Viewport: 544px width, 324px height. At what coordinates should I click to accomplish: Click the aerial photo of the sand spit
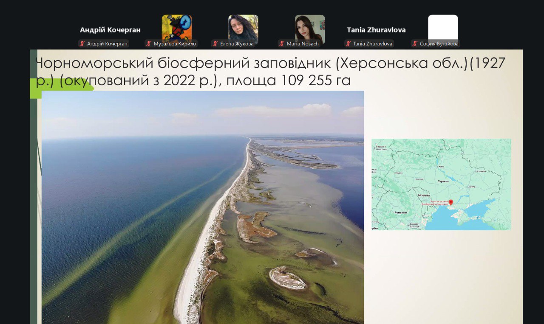tap(203, 207)
